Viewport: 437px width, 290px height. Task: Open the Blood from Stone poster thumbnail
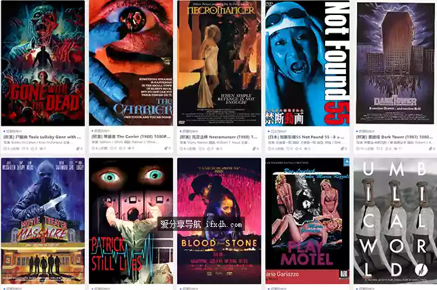coord(219,221)
